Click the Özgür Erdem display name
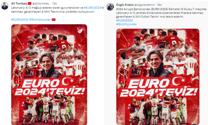The width and height of the screenshot is (208, 125). tap(125, 5)
